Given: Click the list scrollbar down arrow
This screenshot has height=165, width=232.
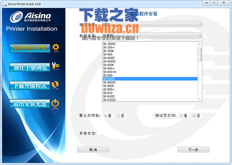Looking at the screenshot, I should coord(200,99).
